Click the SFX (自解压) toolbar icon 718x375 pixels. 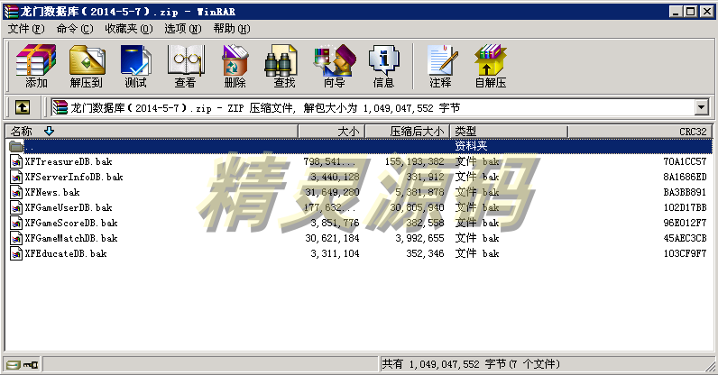(491, 66)
